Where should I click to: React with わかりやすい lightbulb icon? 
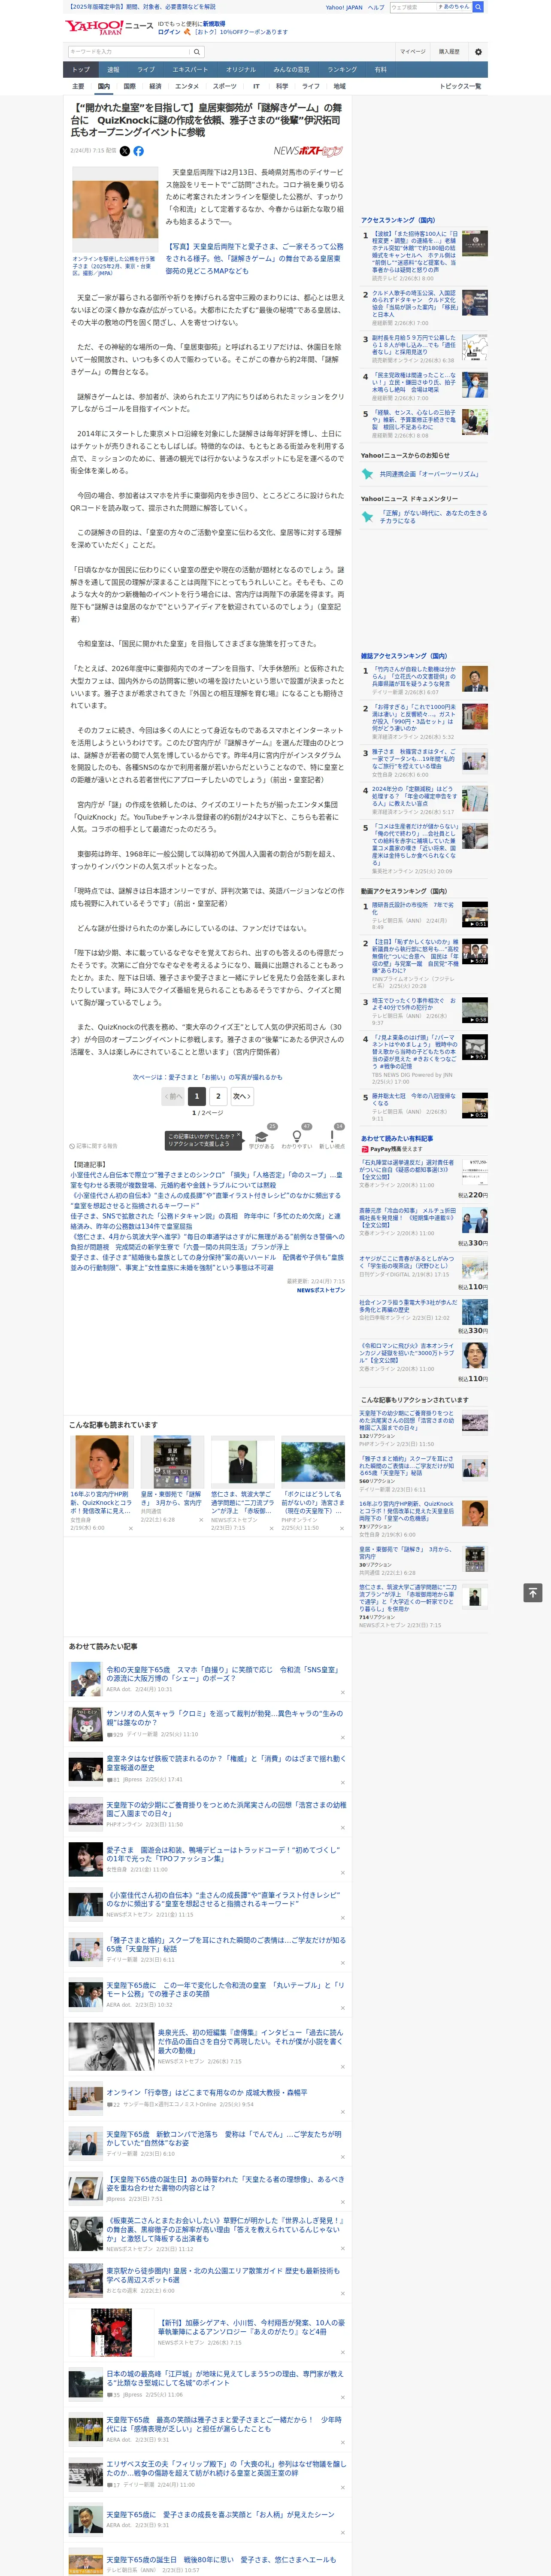297,1137
